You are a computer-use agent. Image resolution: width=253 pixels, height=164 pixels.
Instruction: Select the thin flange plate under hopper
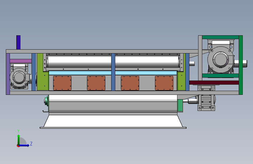tap(113, 128)
